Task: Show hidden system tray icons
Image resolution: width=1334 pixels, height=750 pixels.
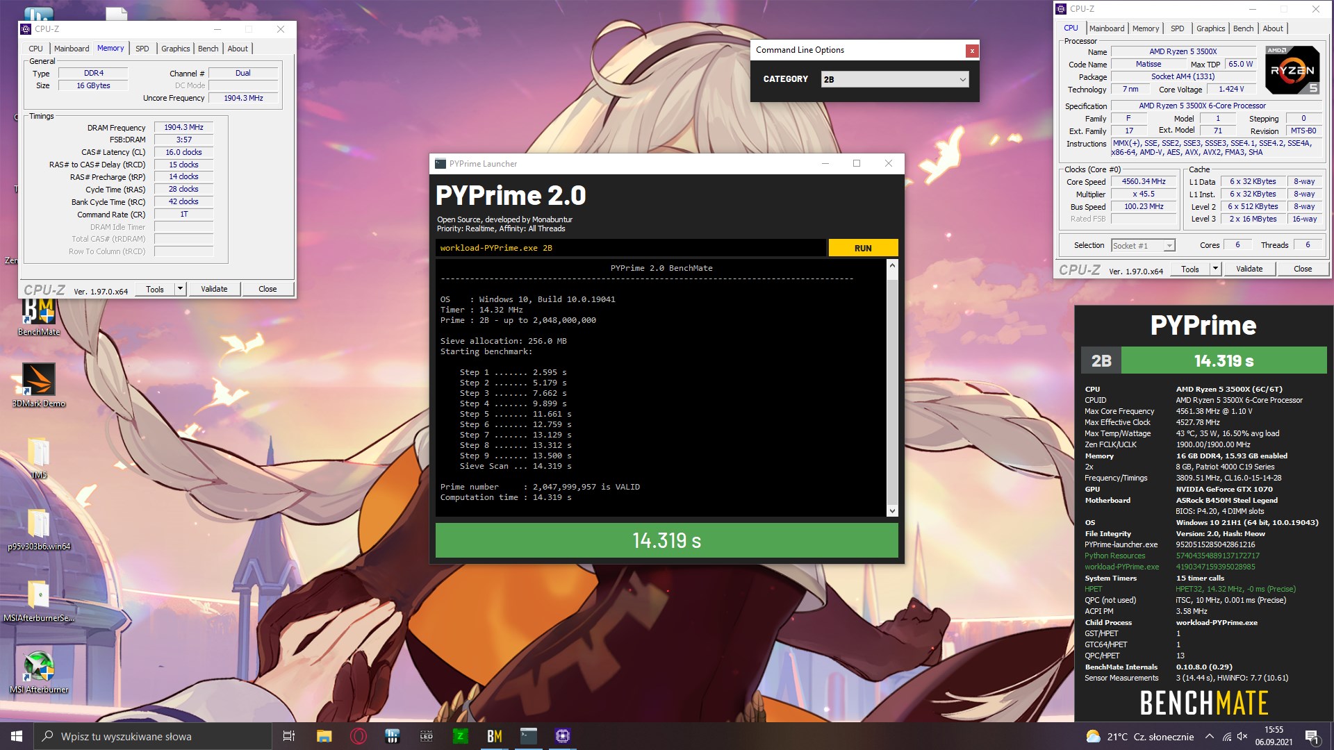Action: tap(1210, 737)
